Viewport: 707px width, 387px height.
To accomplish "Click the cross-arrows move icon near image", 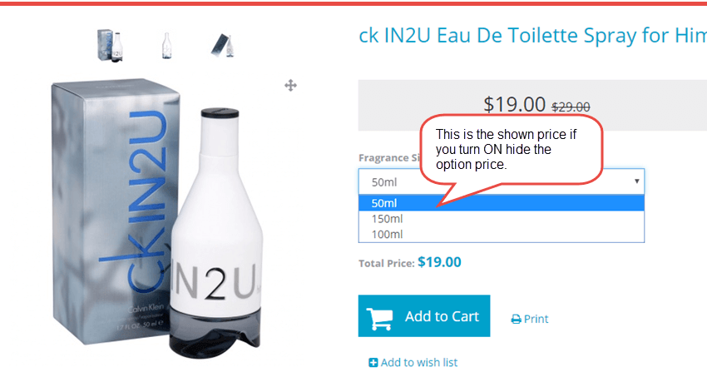I will pyautogui.click(x=291, y=85).
